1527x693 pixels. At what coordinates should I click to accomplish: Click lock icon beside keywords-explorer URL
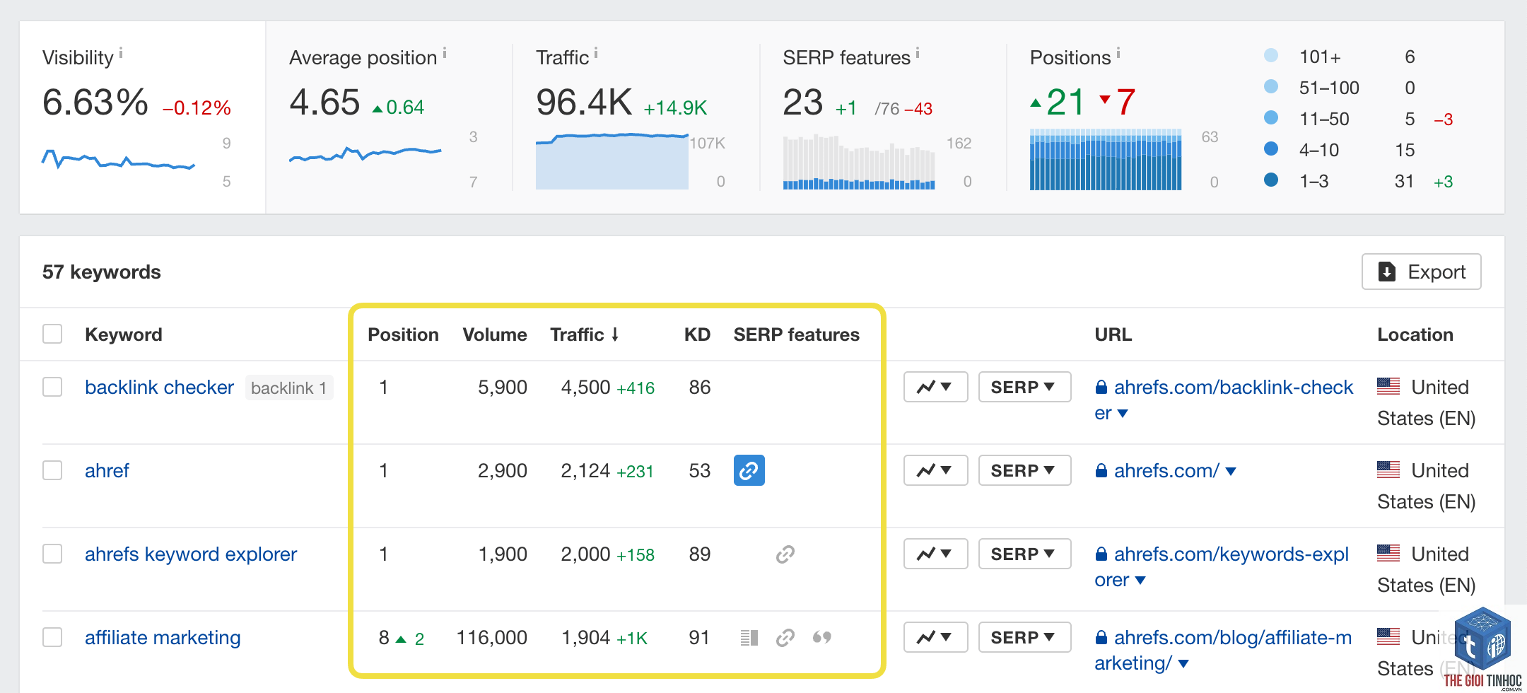[x=1101, y=554]
